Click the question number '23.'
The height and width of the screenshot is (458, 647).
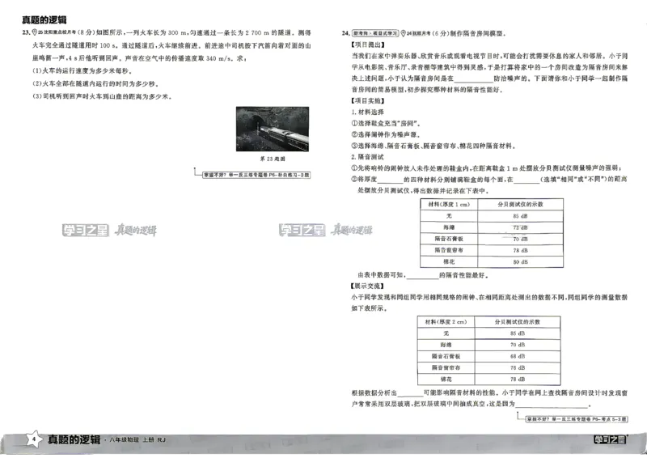pos(27,32)
